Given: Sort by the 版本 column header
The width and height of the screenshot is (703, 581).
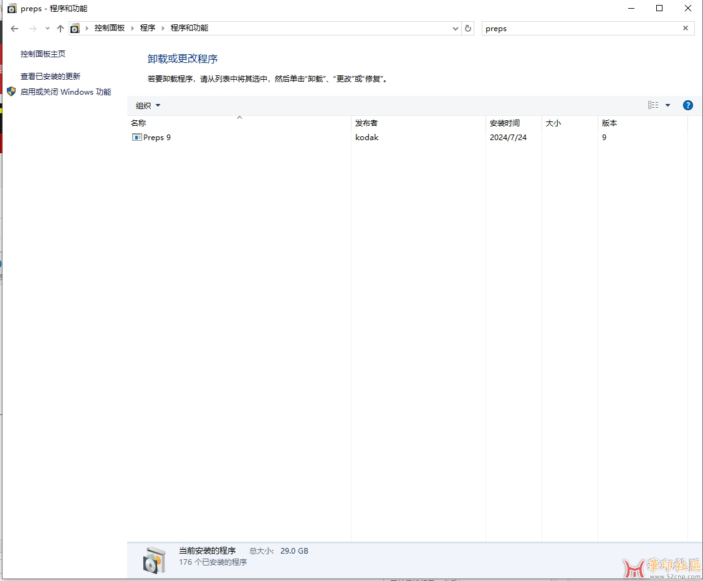Looking at the screenshot, I should [643, 123].
